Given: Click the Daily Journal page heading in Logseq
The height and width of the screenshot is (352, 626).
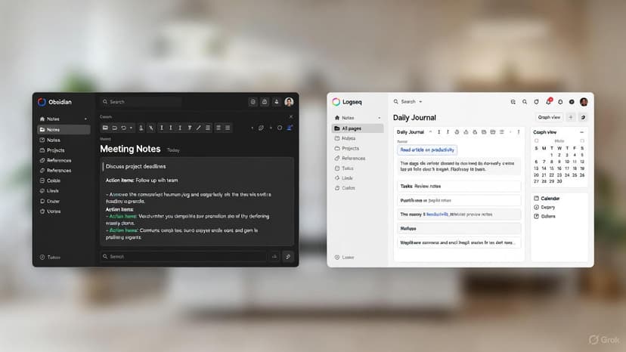Looking at the screenshot, I should pyautogui.click(x=414, y=118).
